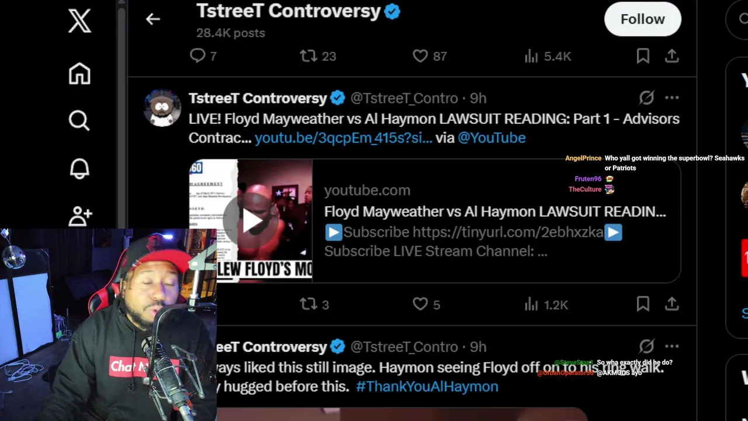Open #ThankYouAlHaymon hashtag

[x=427, y=387]
